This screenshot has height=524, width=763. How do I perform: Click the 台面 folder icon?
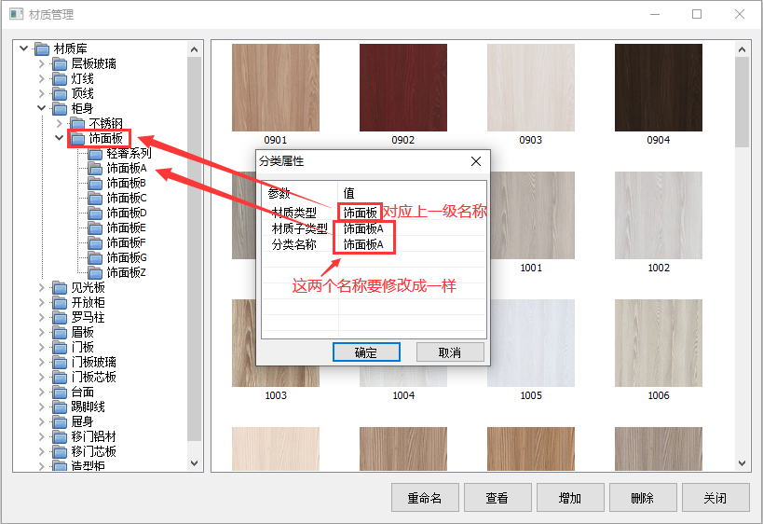tap(60, 393)
